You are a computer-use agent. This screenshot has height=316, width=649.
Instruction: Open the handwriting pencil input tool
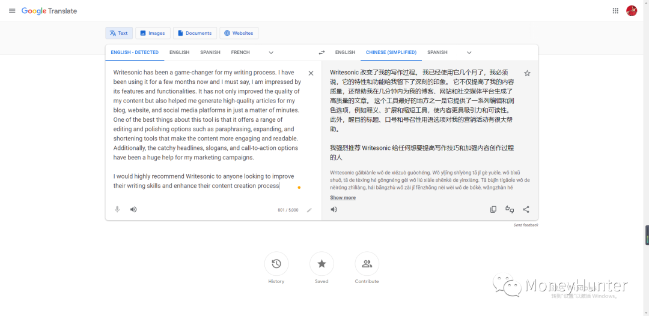(309, 210)
